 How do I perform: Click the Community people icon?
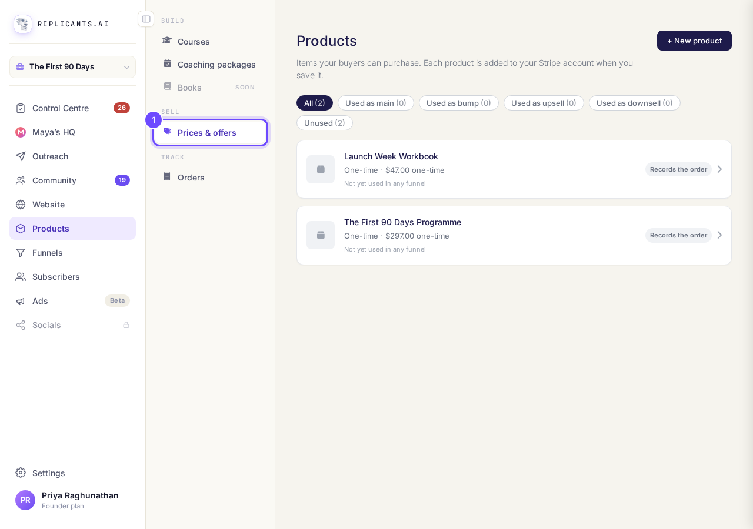point(21,180)
